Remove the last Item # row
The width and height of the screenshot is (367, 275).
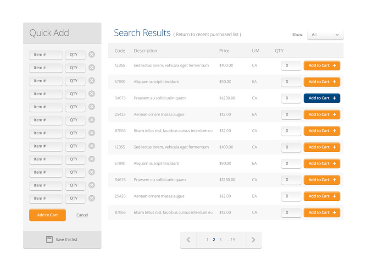(92, 198)
